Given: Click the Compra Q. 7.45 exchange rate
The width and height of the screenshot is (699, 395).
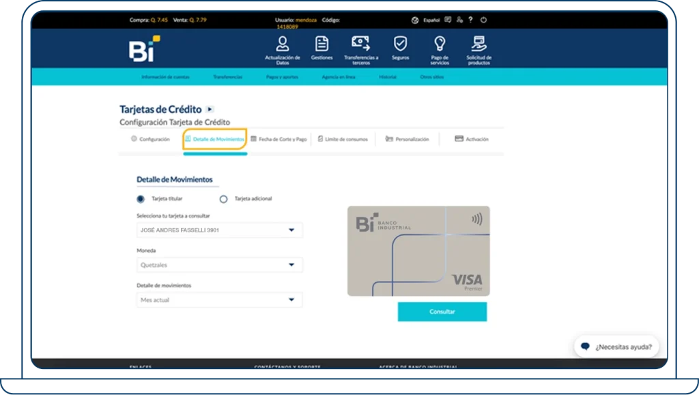Looking at the screenshot, I should 148,20.
